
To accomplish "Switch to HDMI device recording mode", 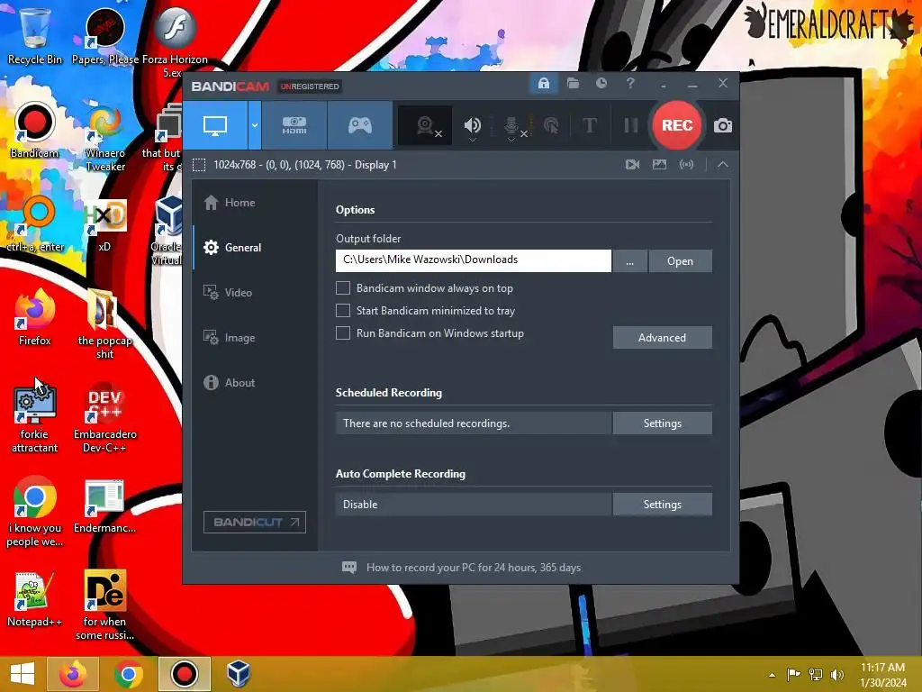I will (294, 125).
